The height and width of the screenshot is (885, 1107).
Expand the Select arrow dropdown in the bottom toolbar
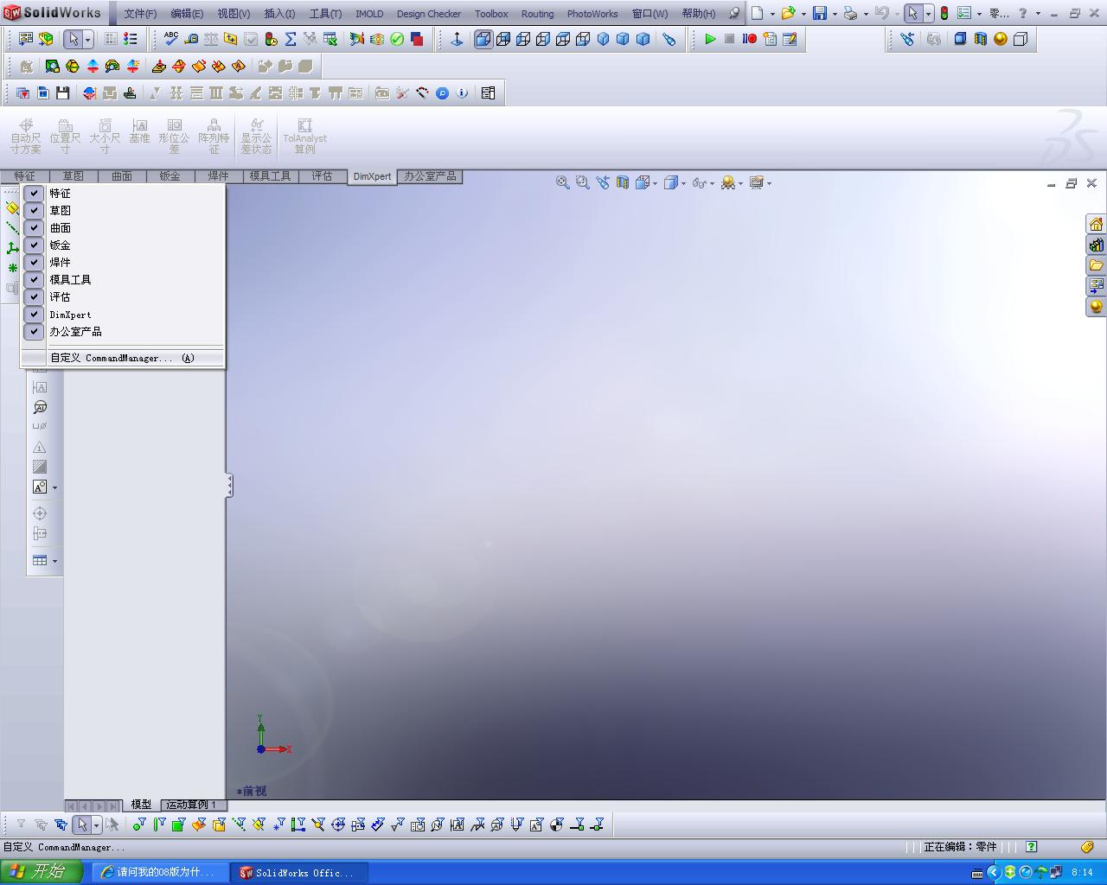[96, 825]
